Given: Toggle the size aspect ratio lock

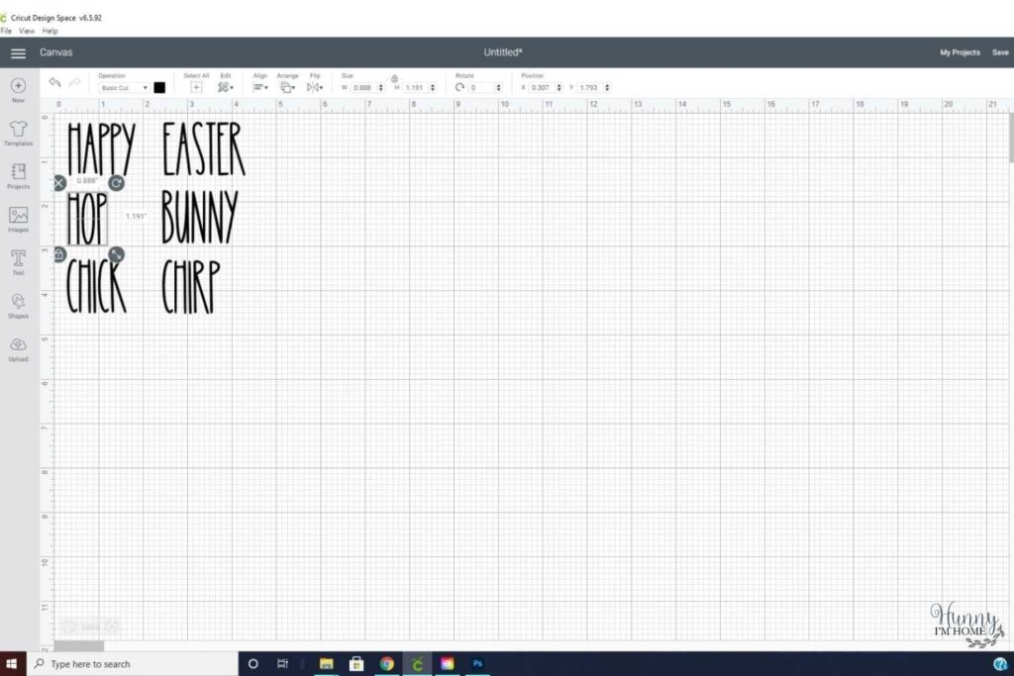Looking at the screenshot, I should [x=394, y=79].
